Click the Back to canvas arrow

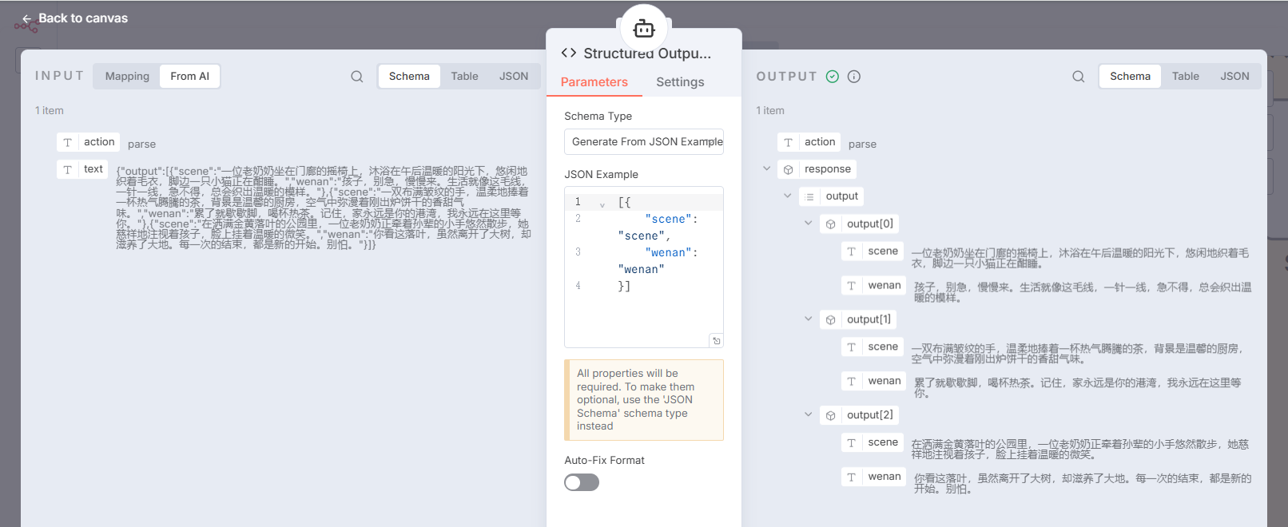click(27, 18)
